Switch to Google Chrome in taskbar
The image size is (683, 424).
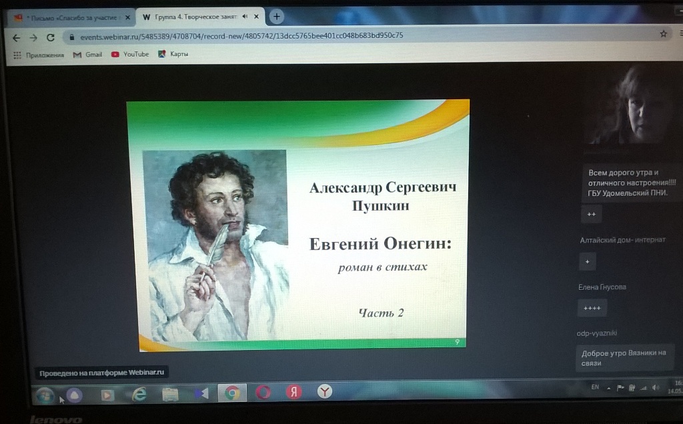click(x=232, y=393)
